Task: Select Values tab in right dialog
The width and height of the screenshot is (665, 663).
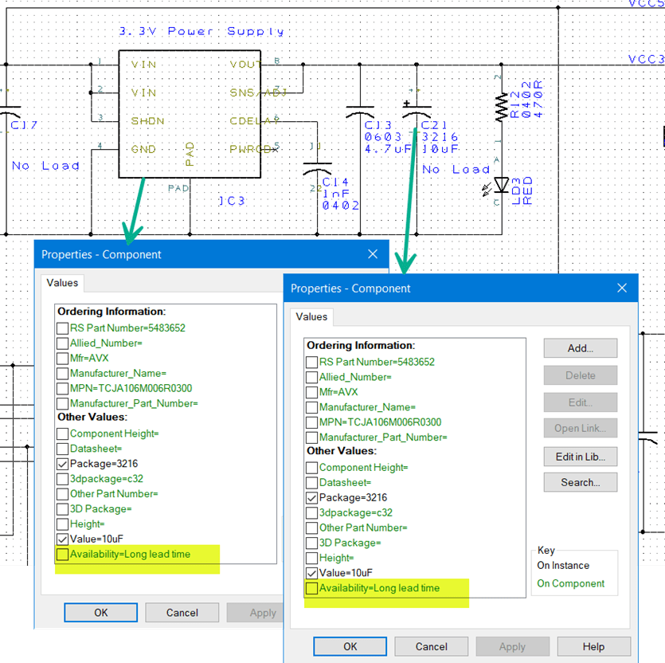Action: [311, 316]
